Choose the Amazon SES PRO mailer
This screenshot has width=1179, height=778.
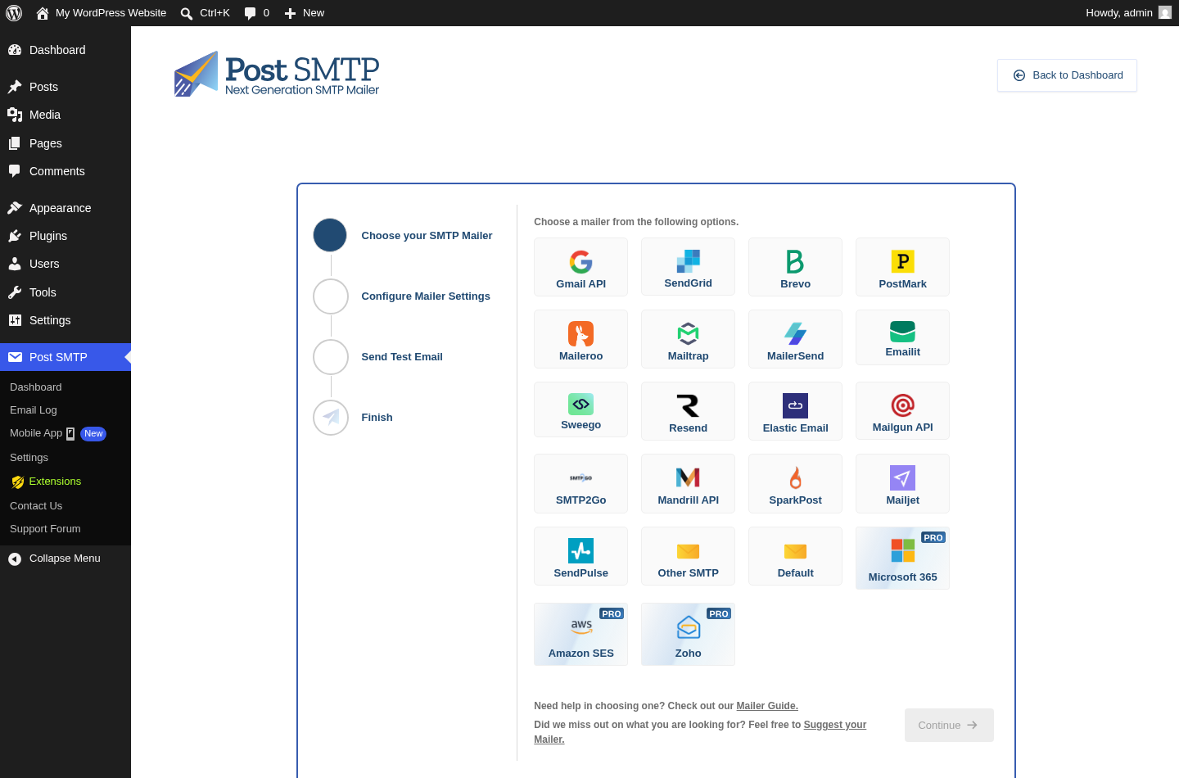coord(580,634)
